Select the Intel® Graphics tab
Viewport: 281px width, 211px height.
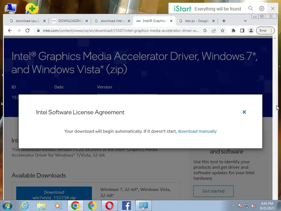pyautogui.click(x=154, y=21)
